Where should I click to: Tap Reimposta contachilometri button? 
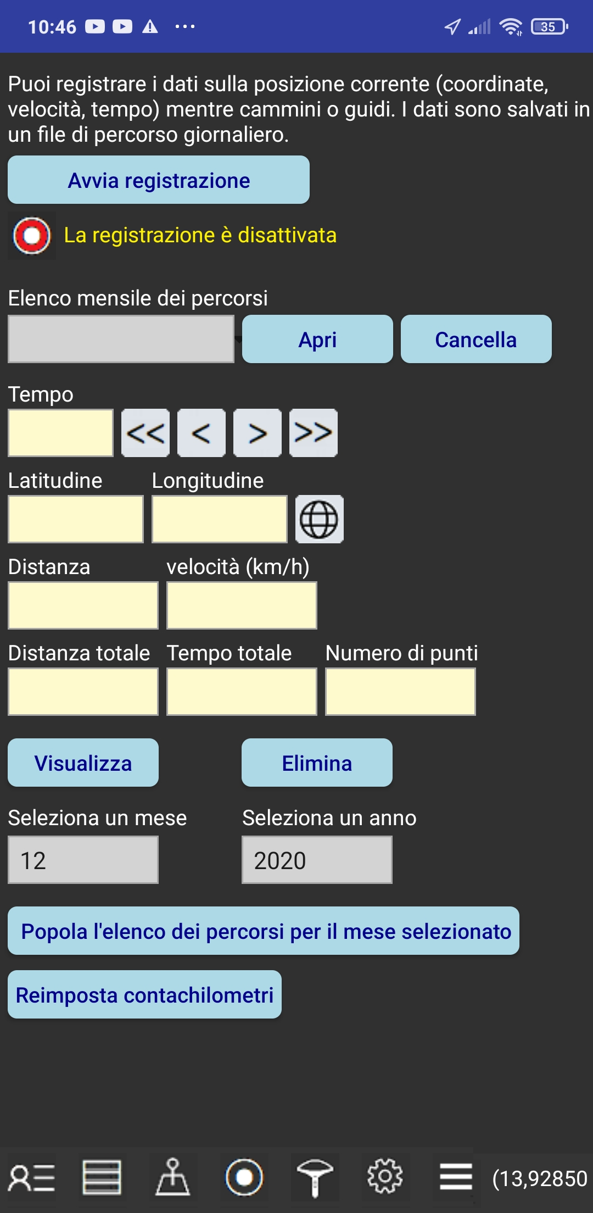click(x=144, y=995)
